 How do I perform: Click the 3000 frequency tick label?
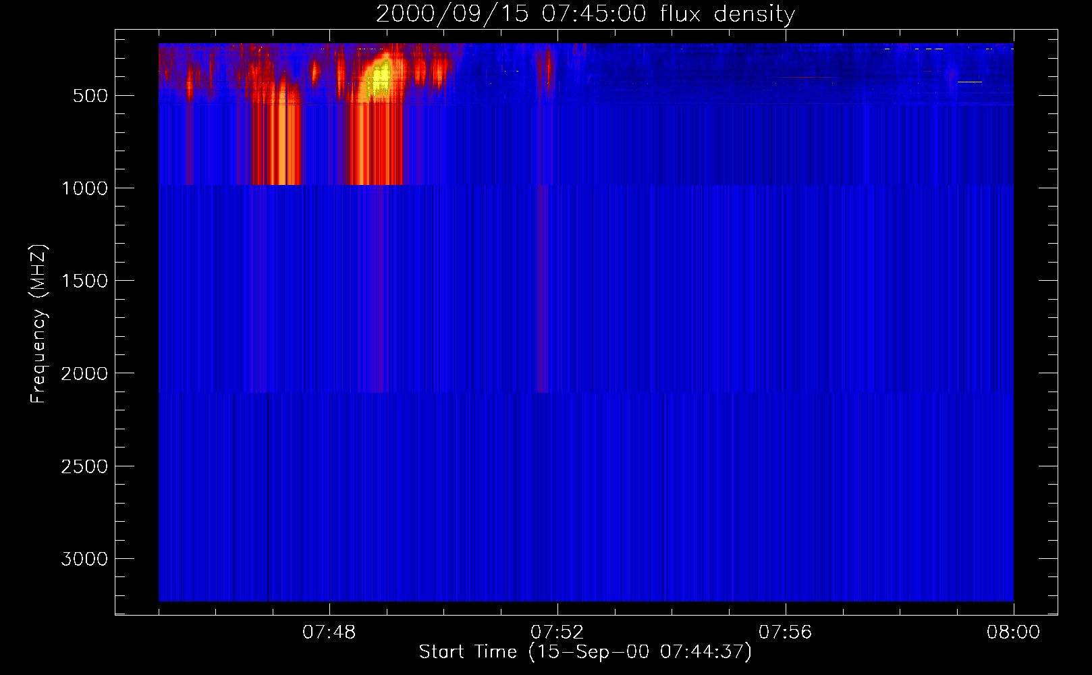click(x=84, y=559)
